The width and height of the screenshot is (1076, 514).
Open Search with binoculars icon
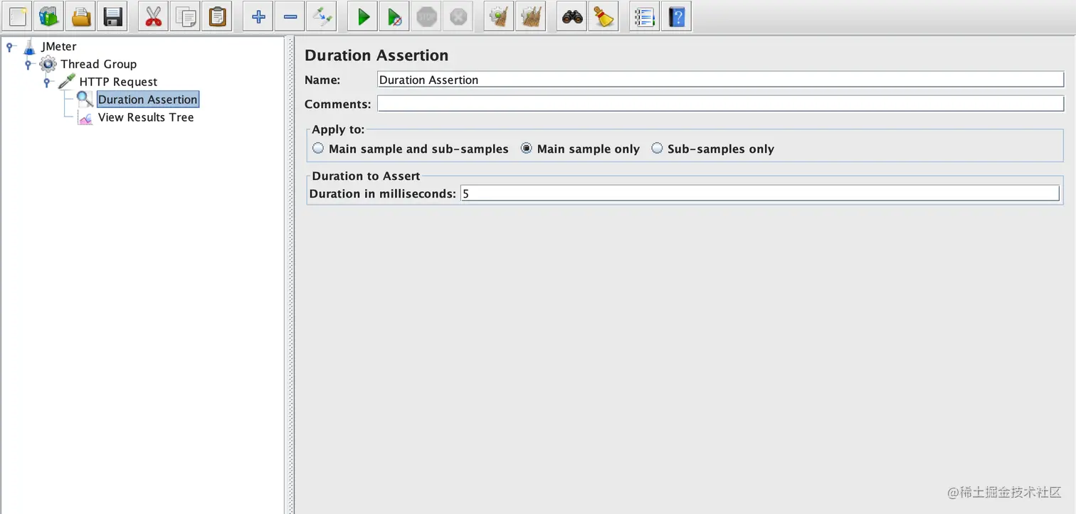point(572,16)
